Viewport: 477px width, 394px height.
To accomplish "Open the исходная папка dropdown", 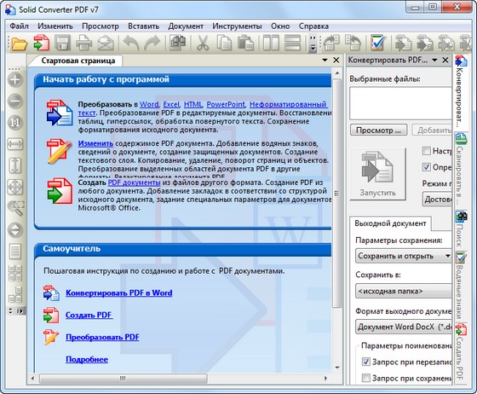I will coord(404,292).
